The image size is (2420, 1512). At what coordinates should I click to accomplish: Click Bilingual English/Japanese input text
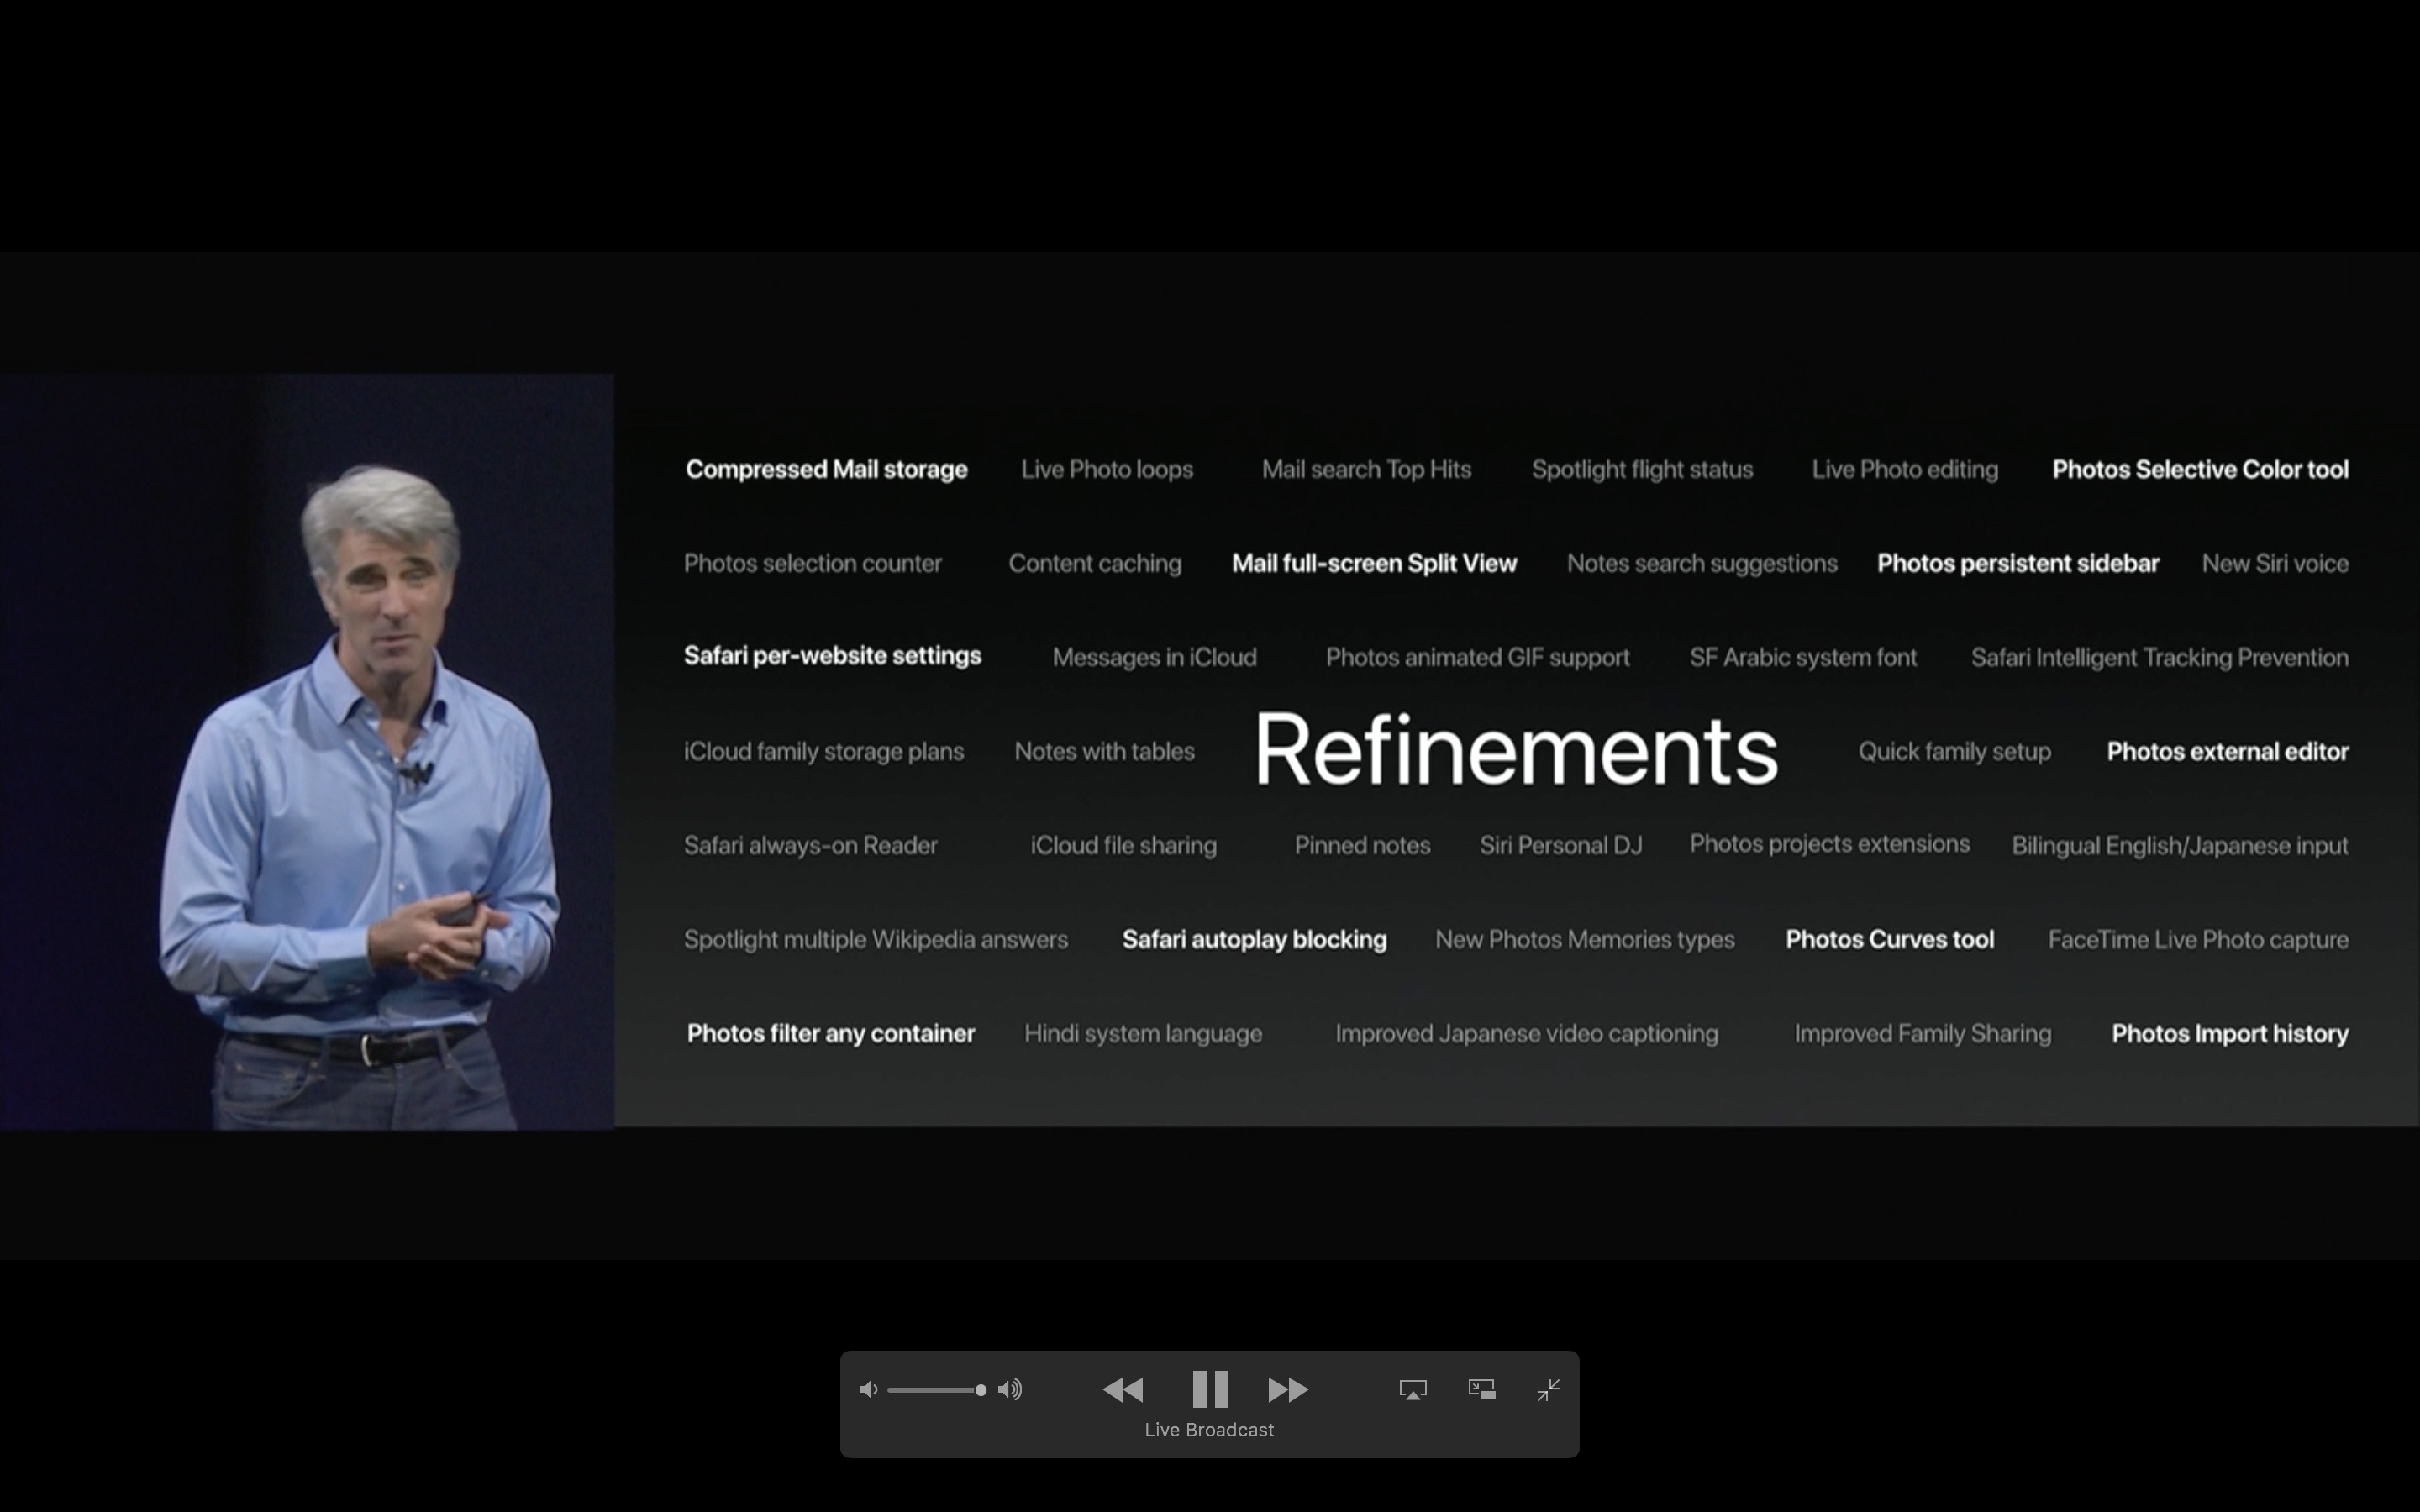click(x=2180, y=845)
